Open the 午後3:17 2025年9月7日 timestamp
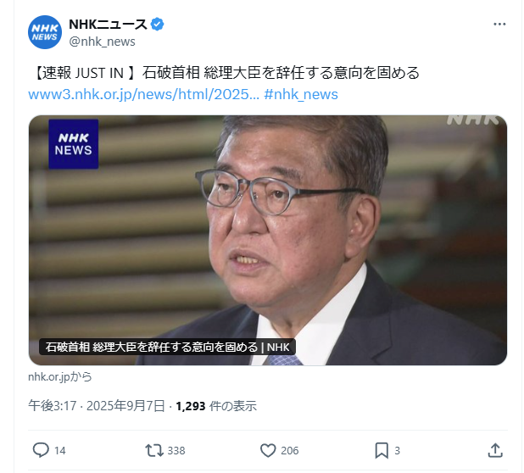The image size is (524, 473). pos(97,406)
